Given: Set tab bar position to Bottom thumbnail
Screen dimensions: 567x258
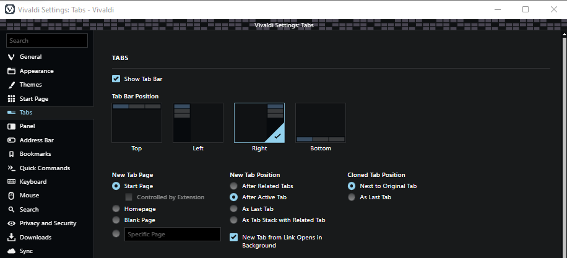Looking at the screenshot, I should (x=321, y=123).
